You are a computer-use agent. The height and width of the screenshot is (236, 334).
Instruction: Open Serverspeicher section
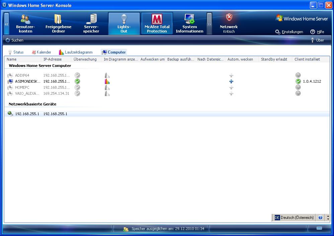91,24
